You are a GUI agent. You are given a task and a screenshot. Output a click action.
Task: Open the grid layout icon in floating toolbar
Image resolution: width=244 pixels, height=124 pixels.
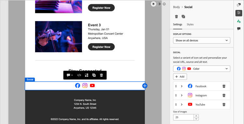[87, 75]
